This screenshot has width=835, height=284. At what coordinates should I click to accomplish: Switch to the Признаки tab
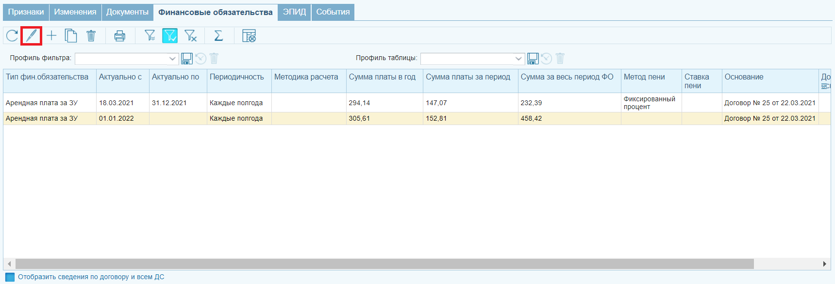(x=26, y=12)
